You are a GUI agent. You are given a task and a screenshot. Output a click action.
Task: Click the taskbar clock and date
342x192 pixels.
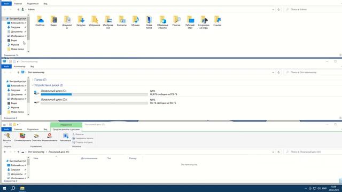coord(333,188)
